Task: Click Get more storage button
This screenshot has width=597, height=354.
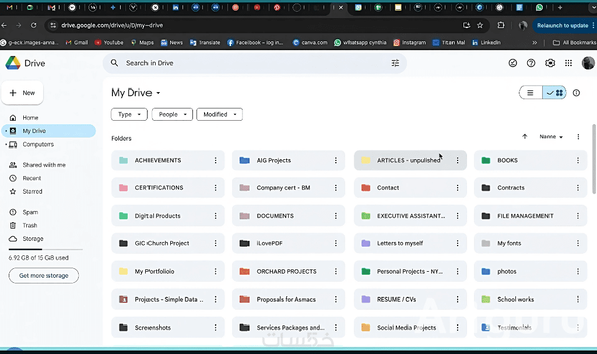Action: coord(44,275)
